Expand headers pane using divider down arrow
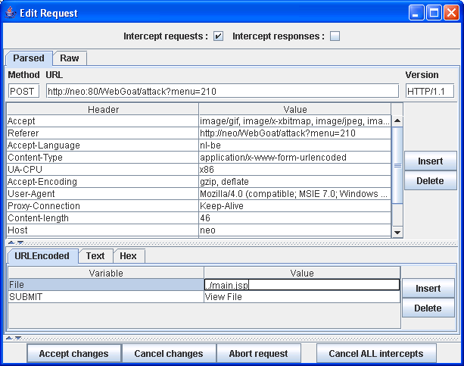Image resolution: width=464 pixels, height=366 pixels. [19, 243]
